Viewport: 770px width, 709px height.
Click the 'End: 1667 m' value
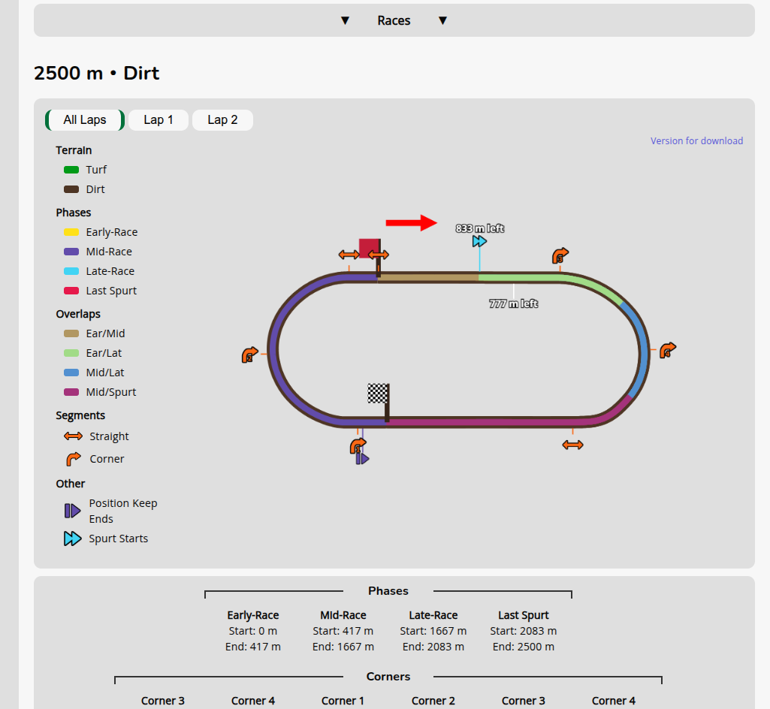pyautogui.click(x=343, y=647)
